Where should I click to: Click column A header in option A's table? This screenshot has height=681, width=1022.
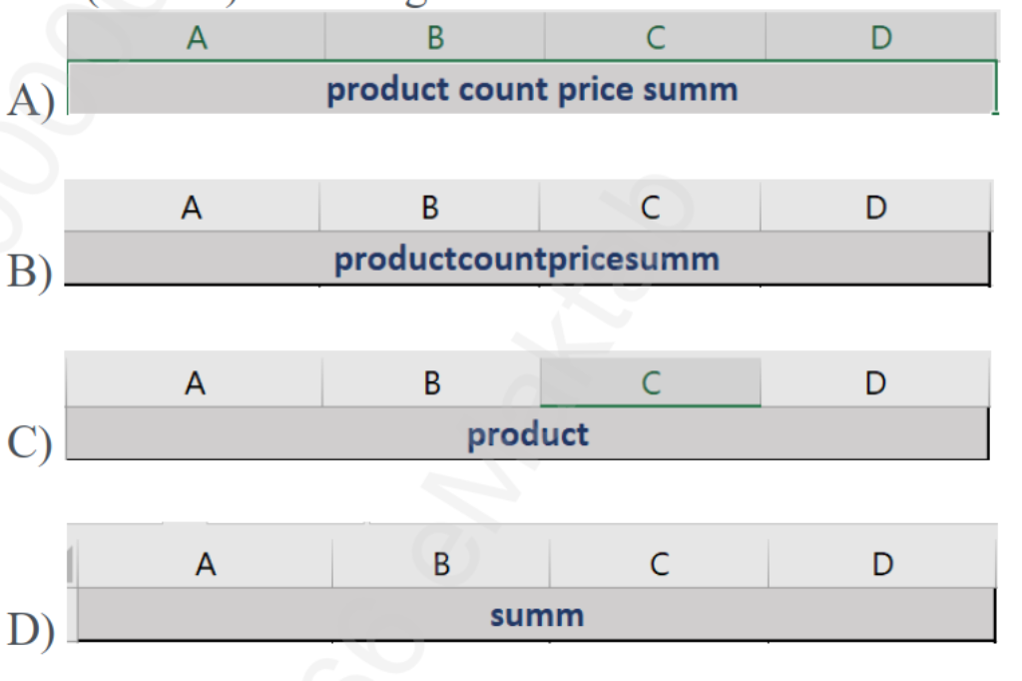(197, 39)
